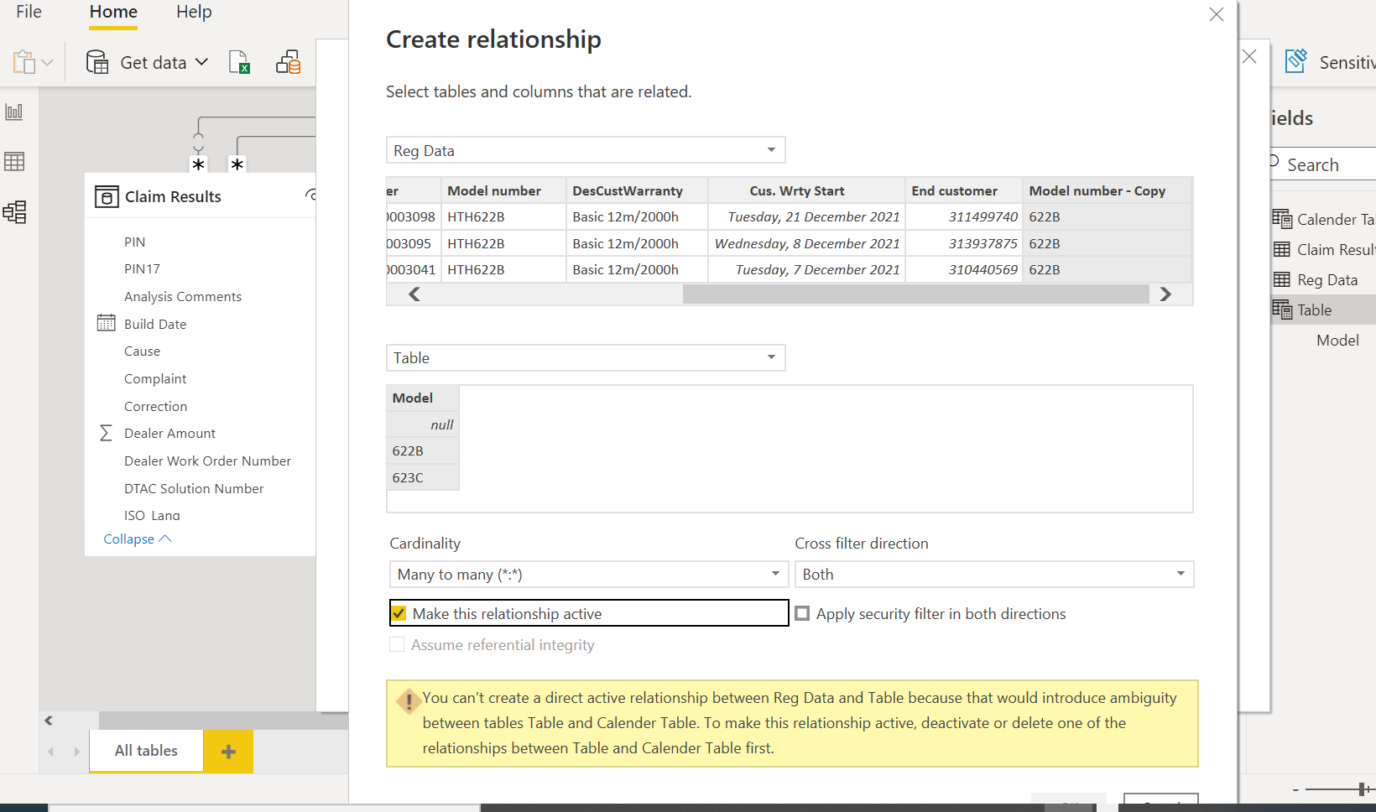
Task: Open the Help ribbon tab
Action: [194, 12]
